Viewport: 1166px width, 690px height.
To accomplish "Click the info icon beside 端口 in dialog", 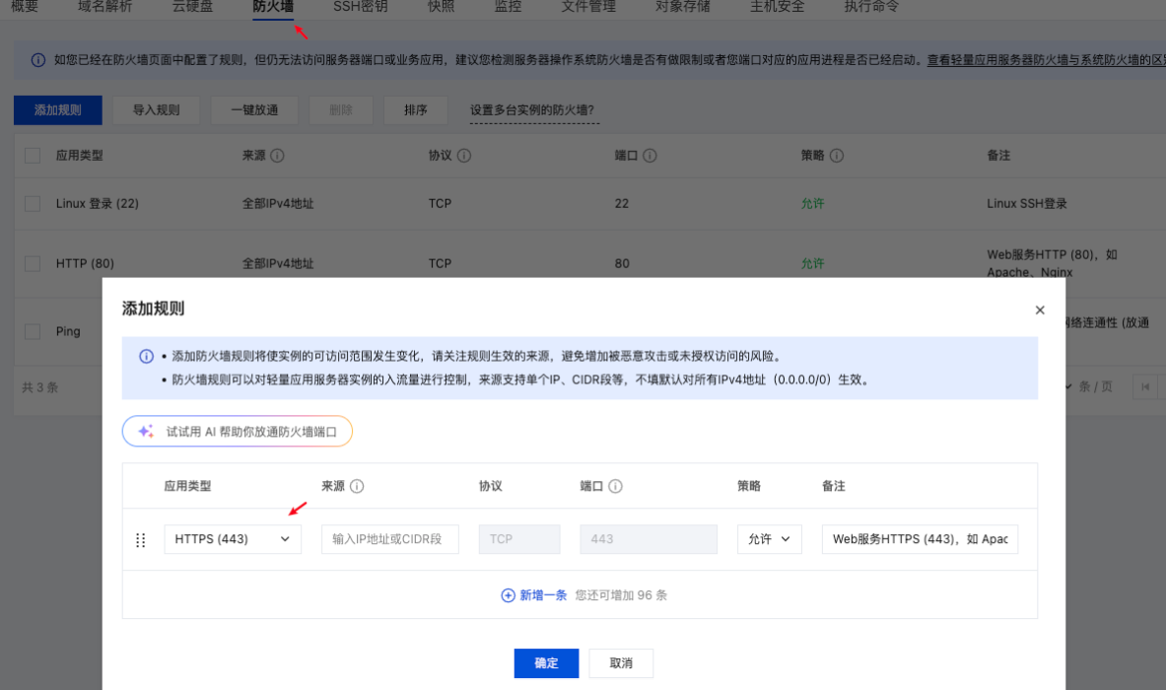I will (x=615, y=486).
